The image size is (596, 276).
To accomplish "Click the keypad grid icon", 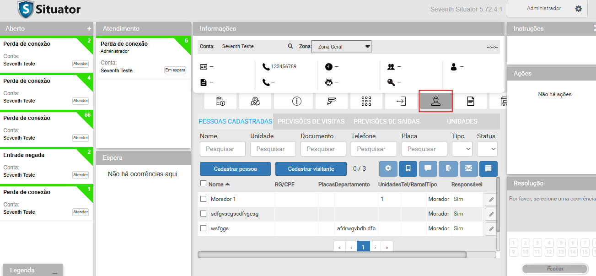I will [x=366, y=101].
